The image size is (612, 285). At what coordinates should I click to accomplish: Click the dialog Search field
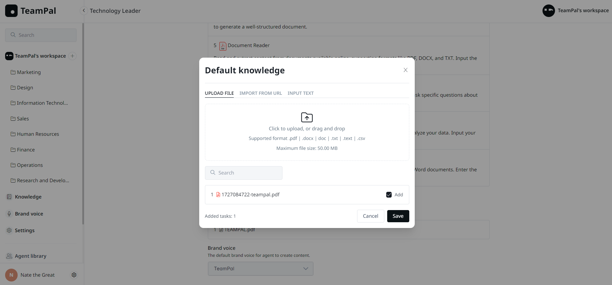coord(244,173)
